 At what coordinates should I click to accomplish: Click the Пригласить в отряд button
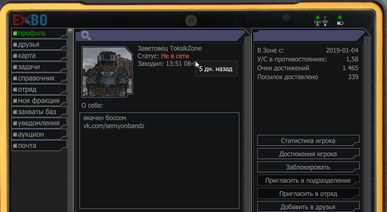(308, 194)
